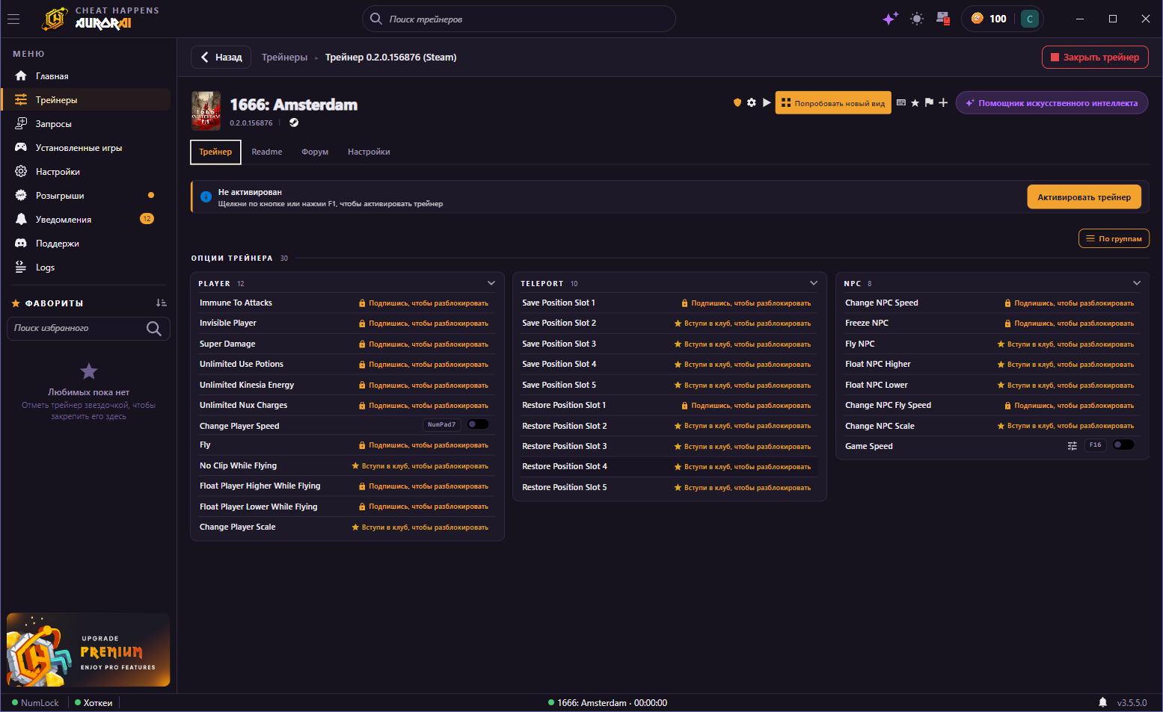Click the flag report icon in the game header
Screen dimensions: 1163x712
(x=929, y=102)
